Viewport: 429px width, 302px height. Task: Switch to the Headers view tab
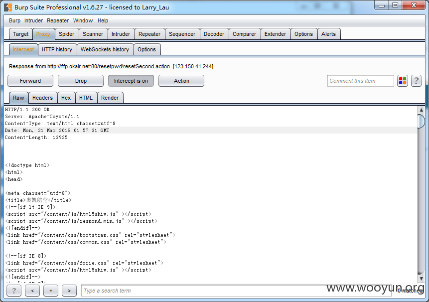(42, 98)
